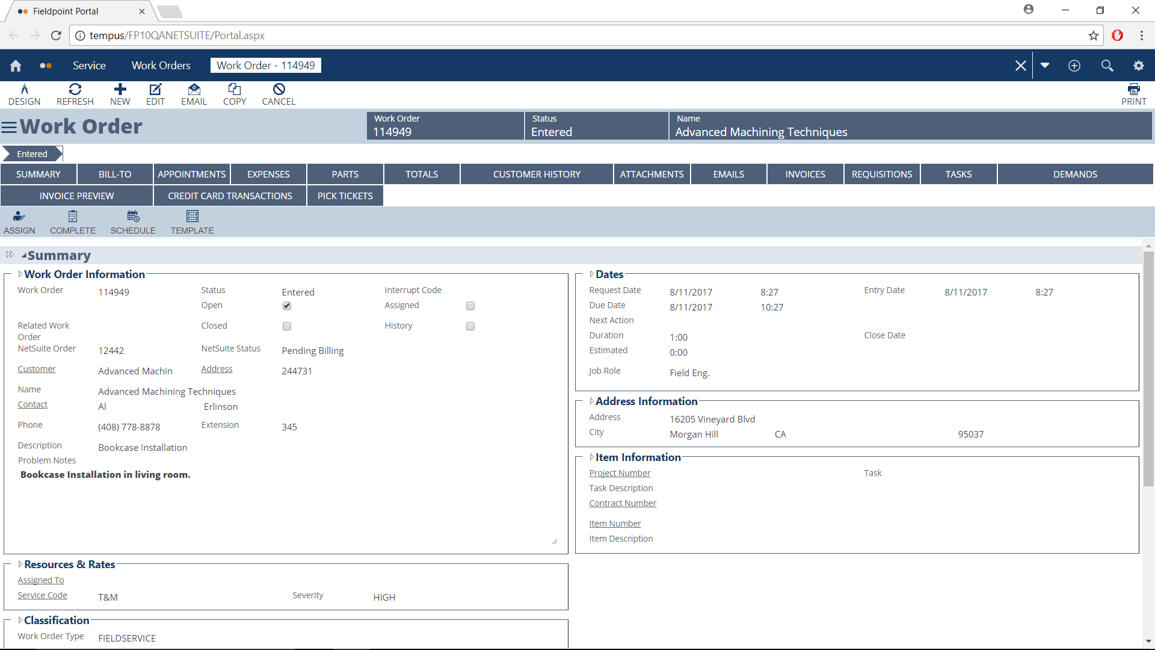Open the CUSTOMER HISTORY tab

(537, 174)
